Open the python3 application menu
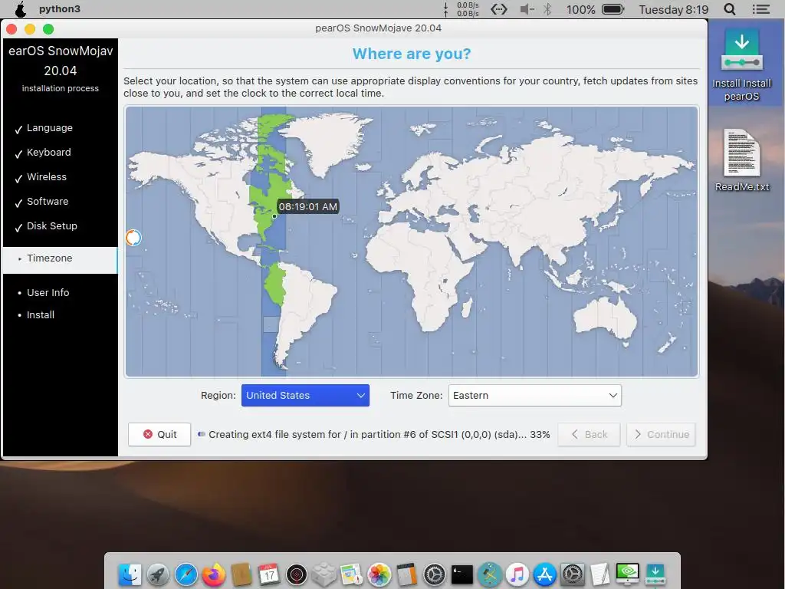 (60, 9)
